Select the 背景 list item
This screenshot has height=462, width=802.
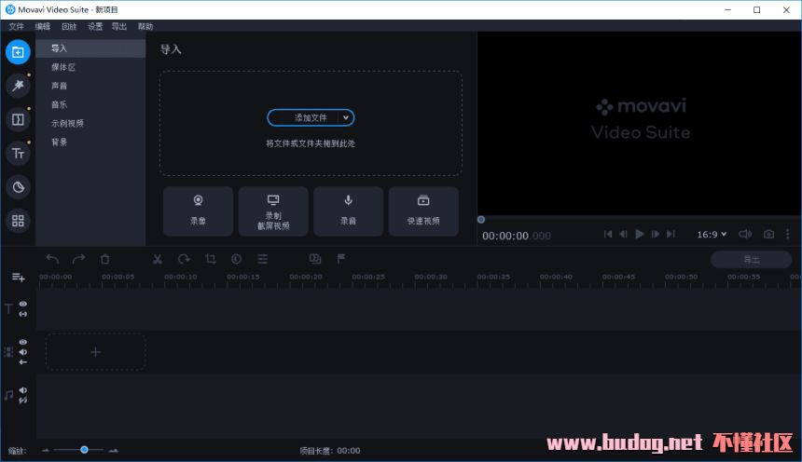(90, 143)
